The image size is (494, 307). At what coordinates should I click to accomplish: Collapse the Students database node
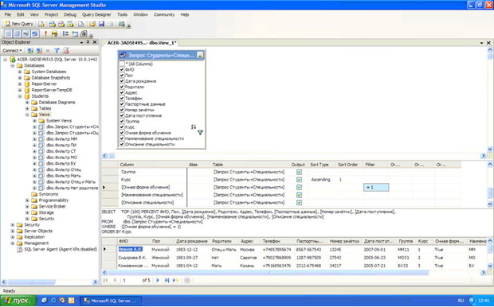20,96
